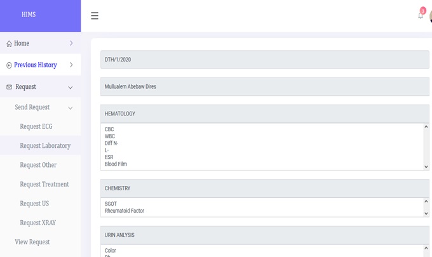Click the user avatar picture
Screen dimensions: 432x257
[430, 16]
